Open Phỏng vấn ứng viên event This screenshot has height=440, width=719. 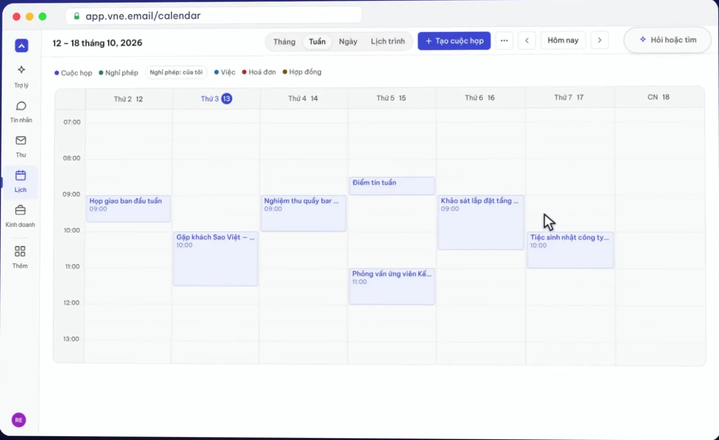pyautogui.click(x=392, y=286)
